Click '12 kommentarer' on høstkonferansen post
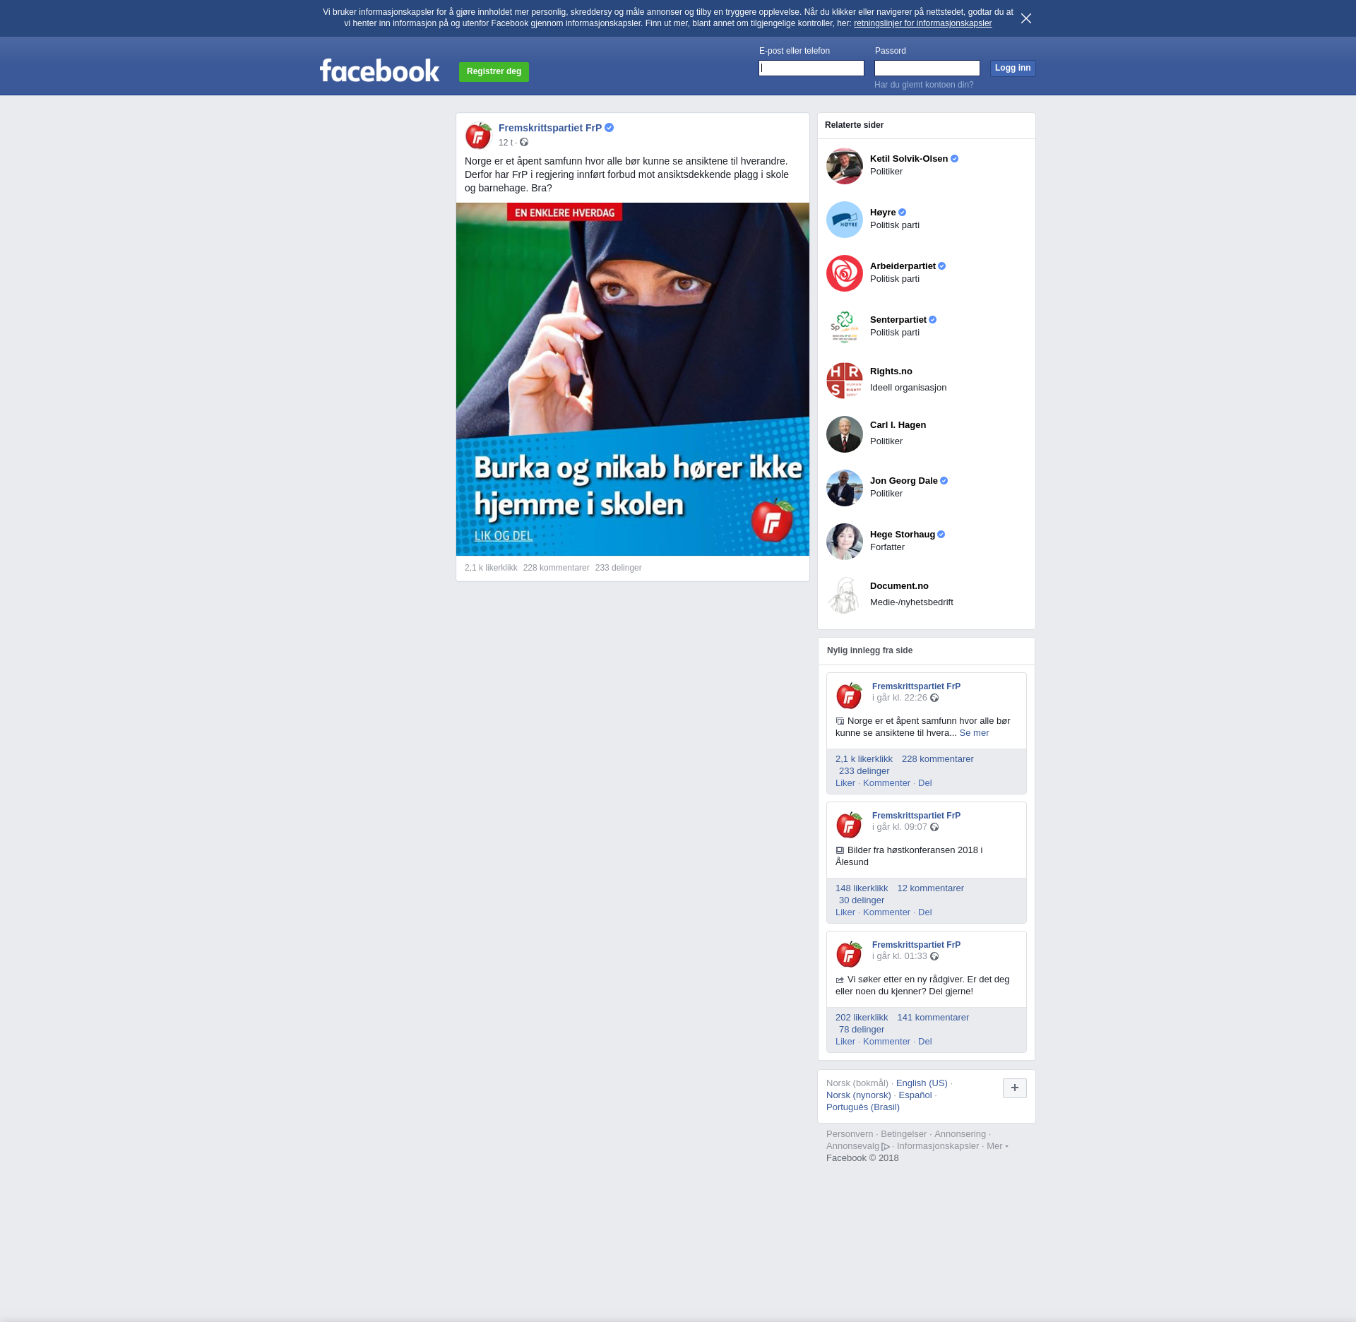This screenshot has width=1356, height=1322. coord(930,888)
